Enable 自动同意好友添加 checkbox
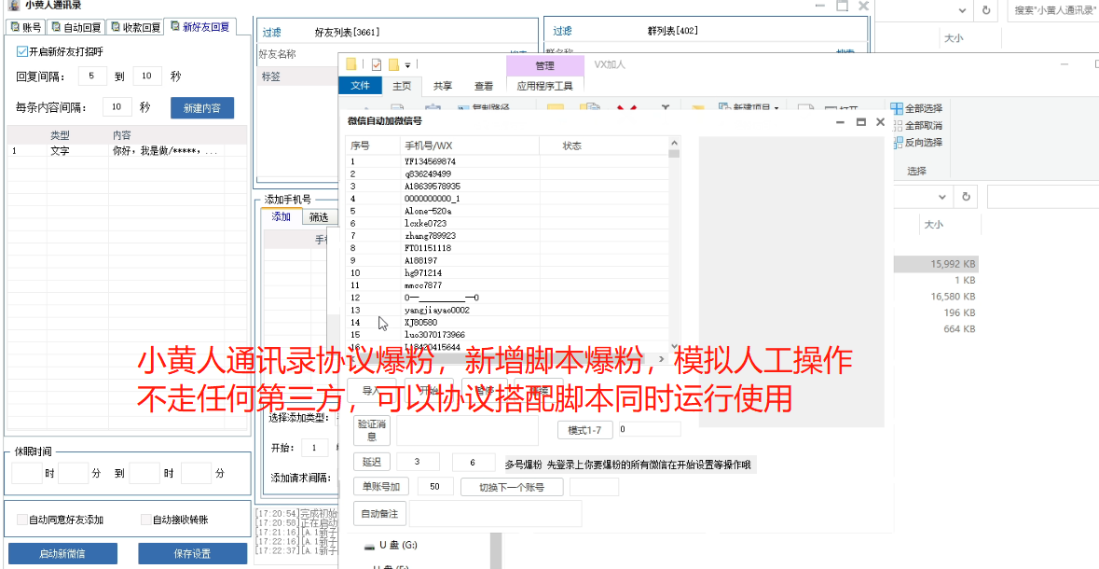 click(22, 520)
